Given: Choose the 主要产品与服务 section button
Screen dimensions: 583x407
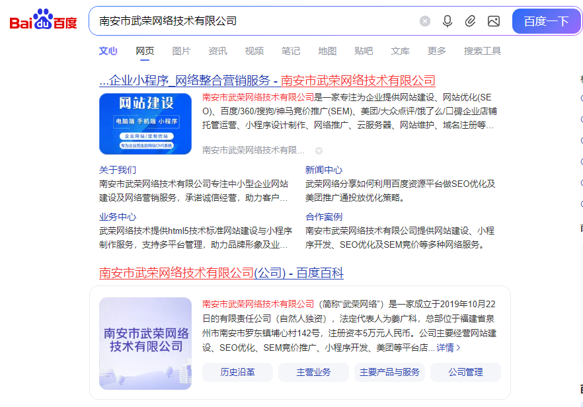Looking at the screenshot, I should pyautogui.click(x=389, y=372).
